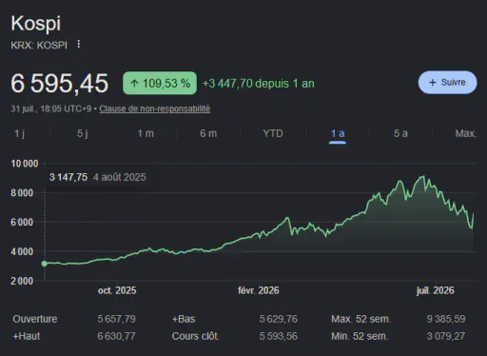Click the +3 447,70 depuis 1 an text

[x=259, y=84]
